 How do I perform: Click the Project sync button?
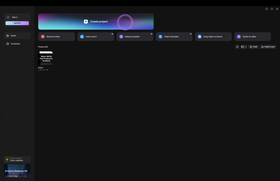pos(268,47)
